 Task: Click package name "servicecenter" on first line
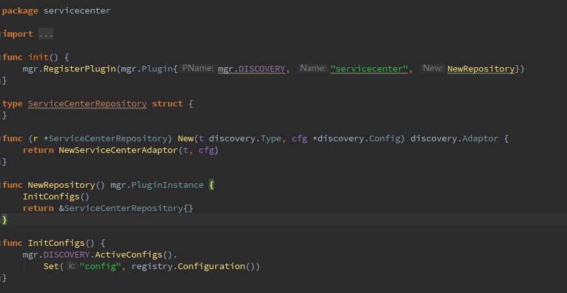[x=77, y=11]
